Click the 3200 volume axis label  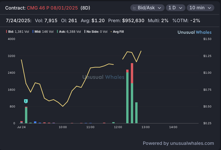tap(11, 56)
